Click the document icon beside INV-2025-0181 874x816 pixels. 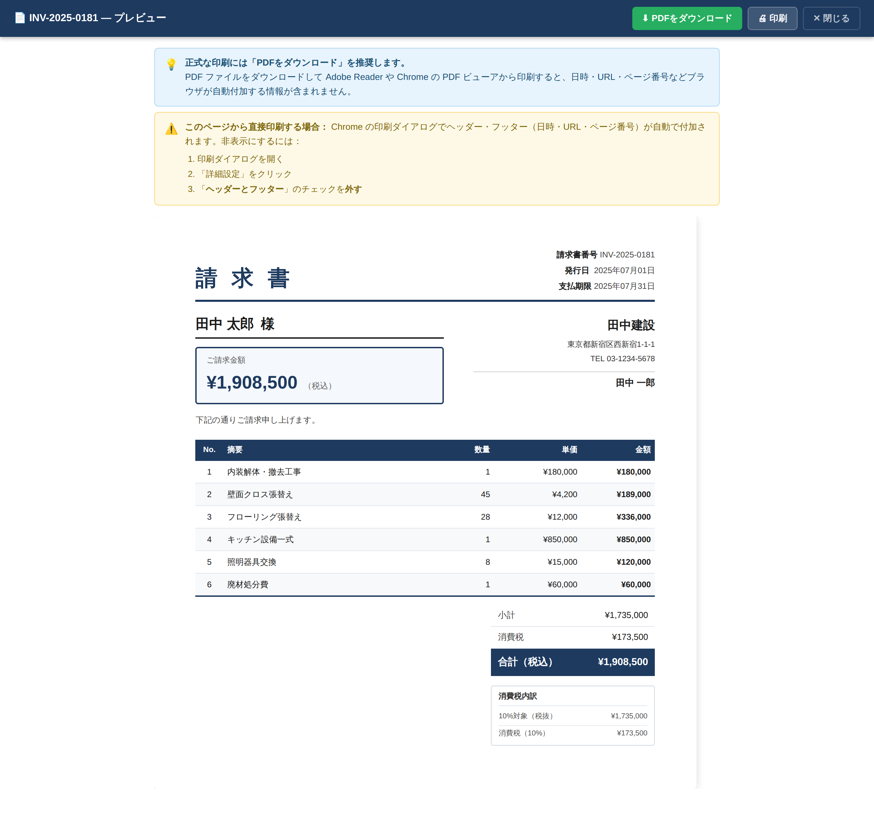(20, 18)
